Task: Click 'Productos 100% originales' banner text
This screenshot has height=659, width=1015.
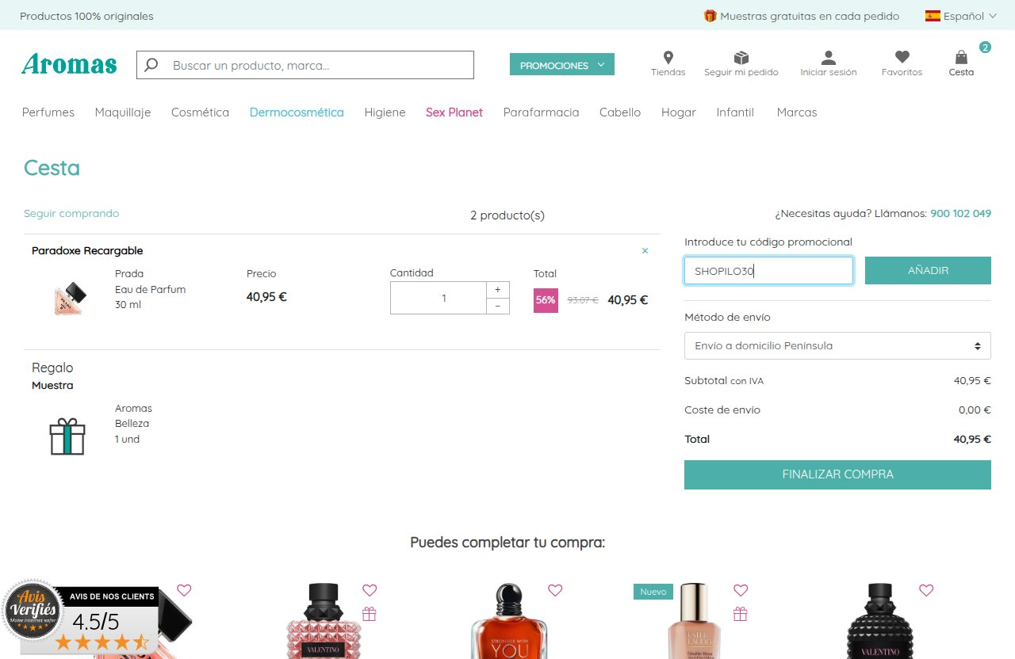Action: [x=86, y=16]
